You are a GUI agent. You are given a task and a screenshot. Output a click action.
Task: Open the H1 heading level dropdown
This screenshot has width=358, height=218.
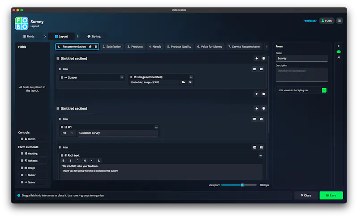68,133
